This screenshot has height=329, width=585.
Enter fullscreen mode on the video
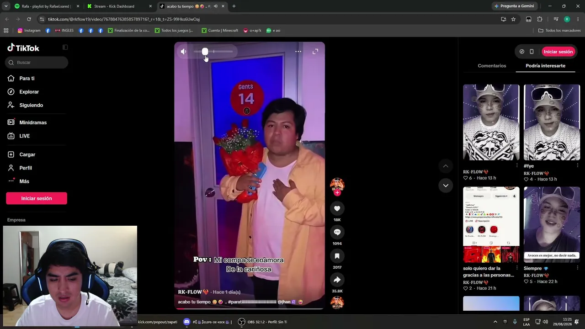[x=315, y=52]
